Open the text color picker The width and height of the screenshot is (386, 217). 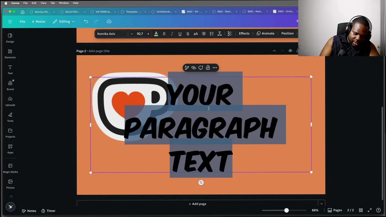[156, 34]
